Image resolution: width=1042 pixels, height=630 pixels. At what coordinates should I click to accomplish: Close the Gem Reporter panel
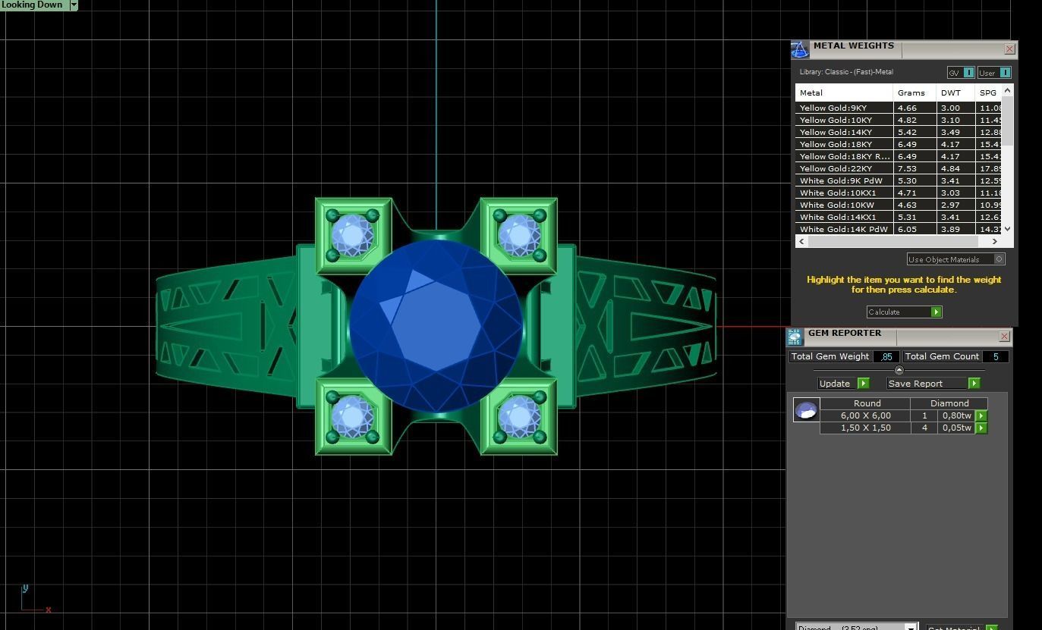point(1004,336)
